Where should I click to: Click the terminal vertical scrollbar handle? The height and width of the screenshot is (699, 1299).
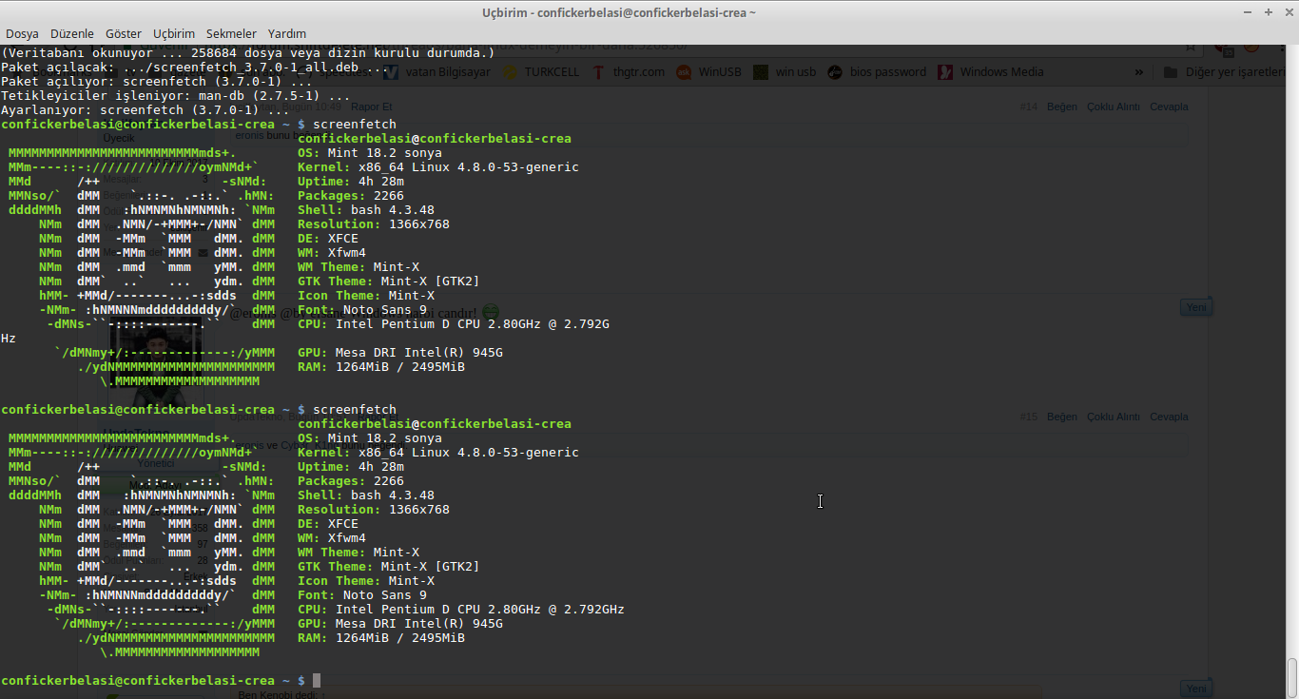[x=1292, y=679]
